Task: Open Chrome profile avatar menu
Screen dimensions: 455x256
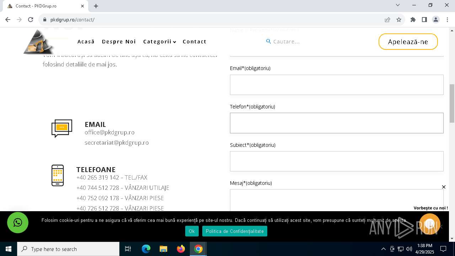Action: click(x=436, y=20)
